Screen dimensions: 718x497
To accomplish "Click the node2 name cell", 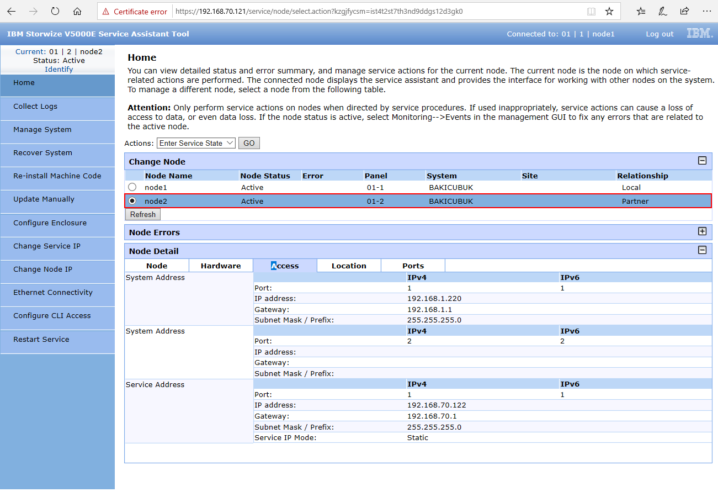I will 156,201.
